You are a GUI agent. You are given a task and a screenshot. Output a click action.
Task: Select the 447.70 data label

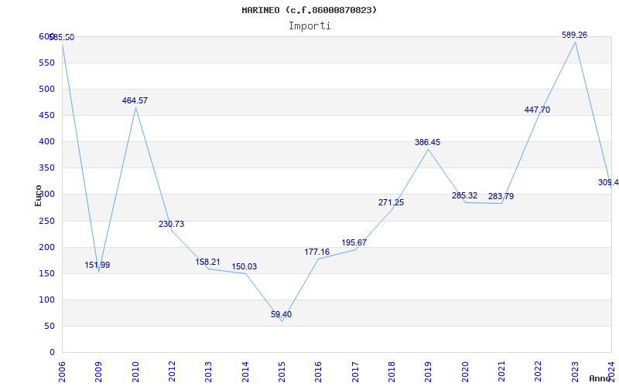coord(537,110)
